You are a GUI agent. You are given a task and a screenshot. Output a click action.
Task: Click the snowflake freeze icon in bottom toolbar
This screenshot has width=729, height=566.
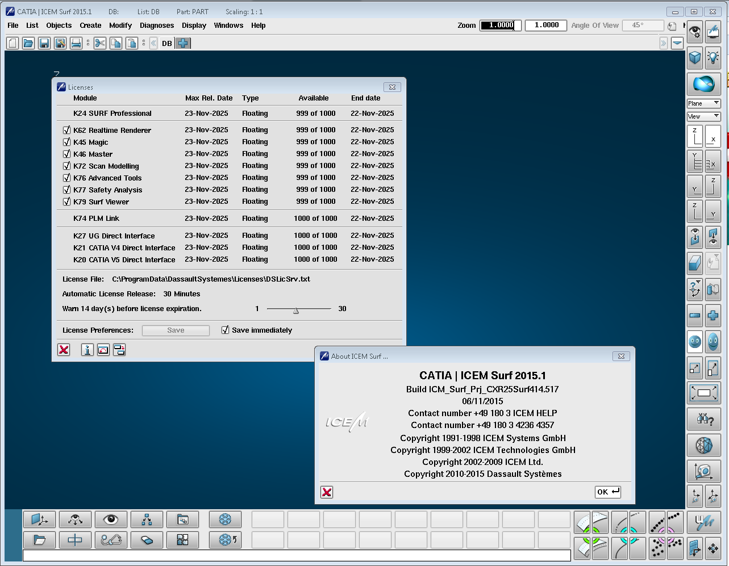(225, 519)
